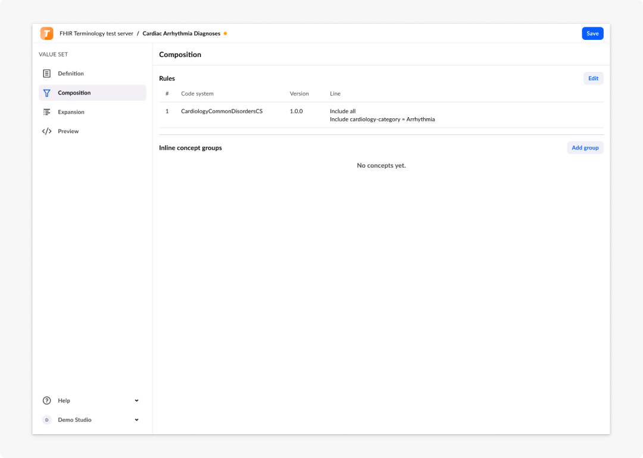Click the Composition page heading
Viewport: 643px width, 458px height.
coord(180,55)
